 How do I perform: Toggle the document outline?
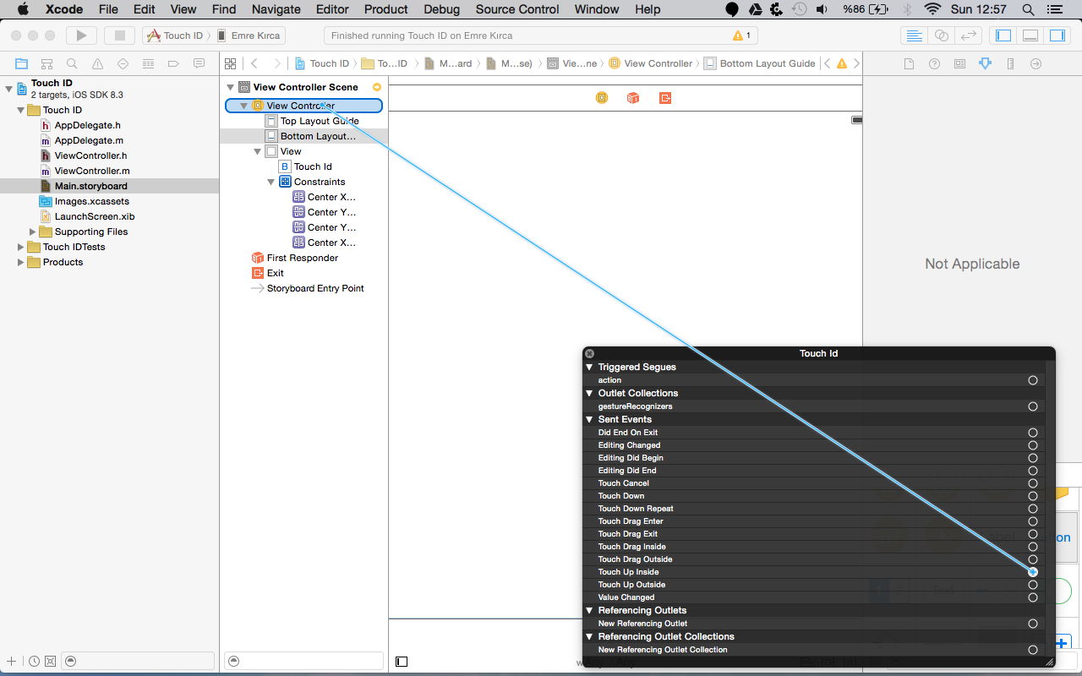pos(402,662)
